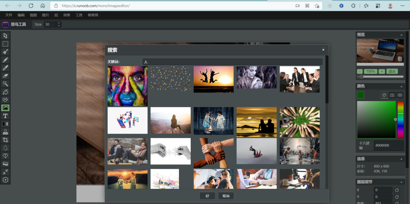
Task: Collapse the 颜色 panel
Action: pyautogui.click(x=401, y=86)
